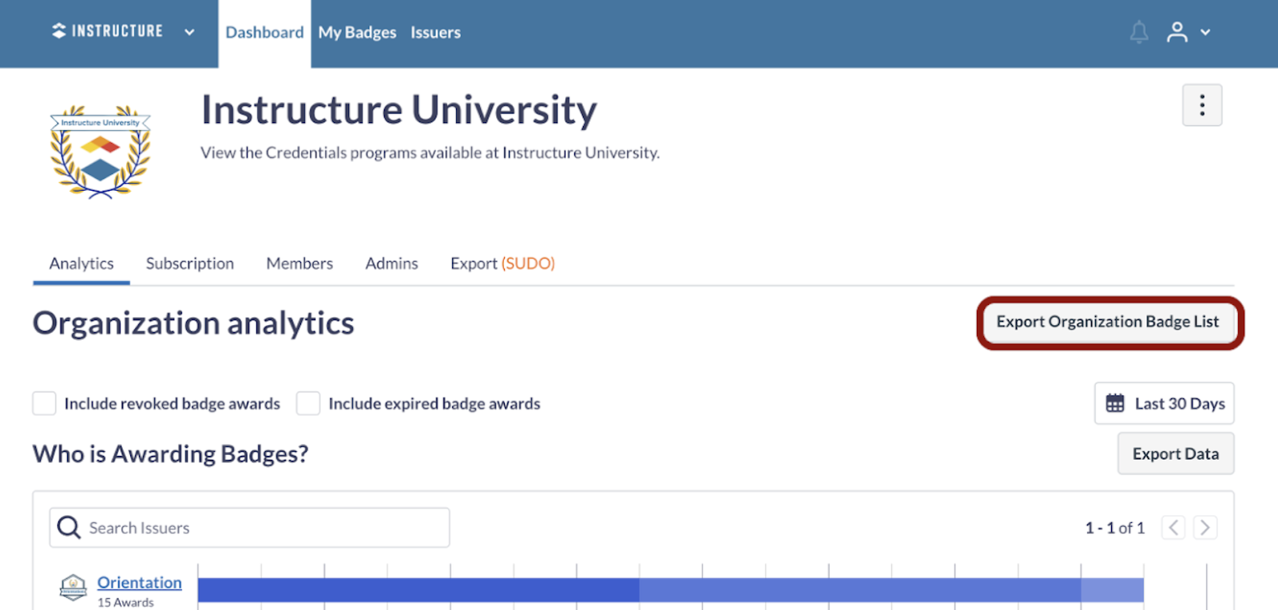Open the Orientation issuer link
Screen dimensions: 1278x610
tap(140, 582)
